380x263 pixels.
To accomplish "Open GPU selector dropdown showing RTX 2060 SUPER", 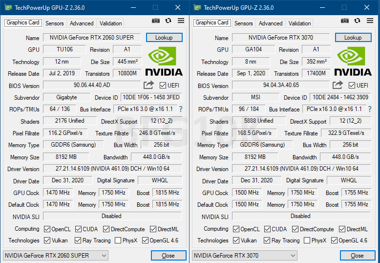I will tap(56, 256).
